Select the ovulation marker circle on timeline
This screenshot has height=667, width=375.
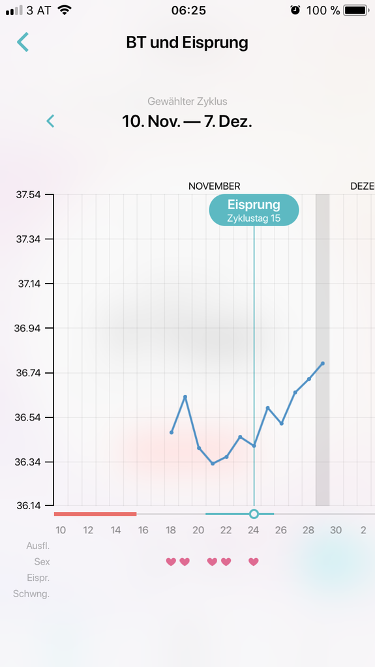(x=254, y=514)
